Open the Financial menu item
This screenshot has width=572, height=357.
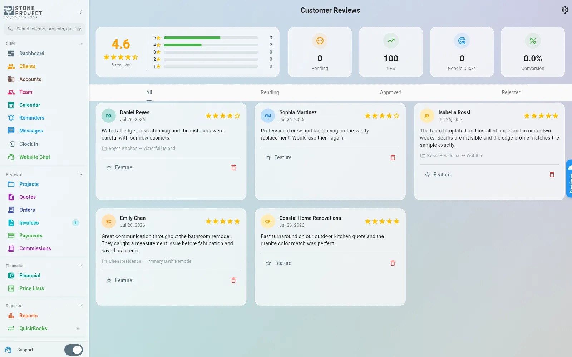tap(44, 276)
